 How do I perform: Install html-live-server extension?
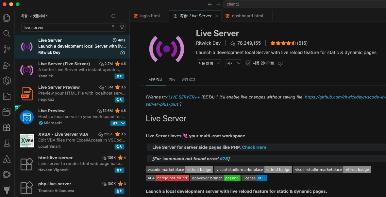[x=119, y=170]
